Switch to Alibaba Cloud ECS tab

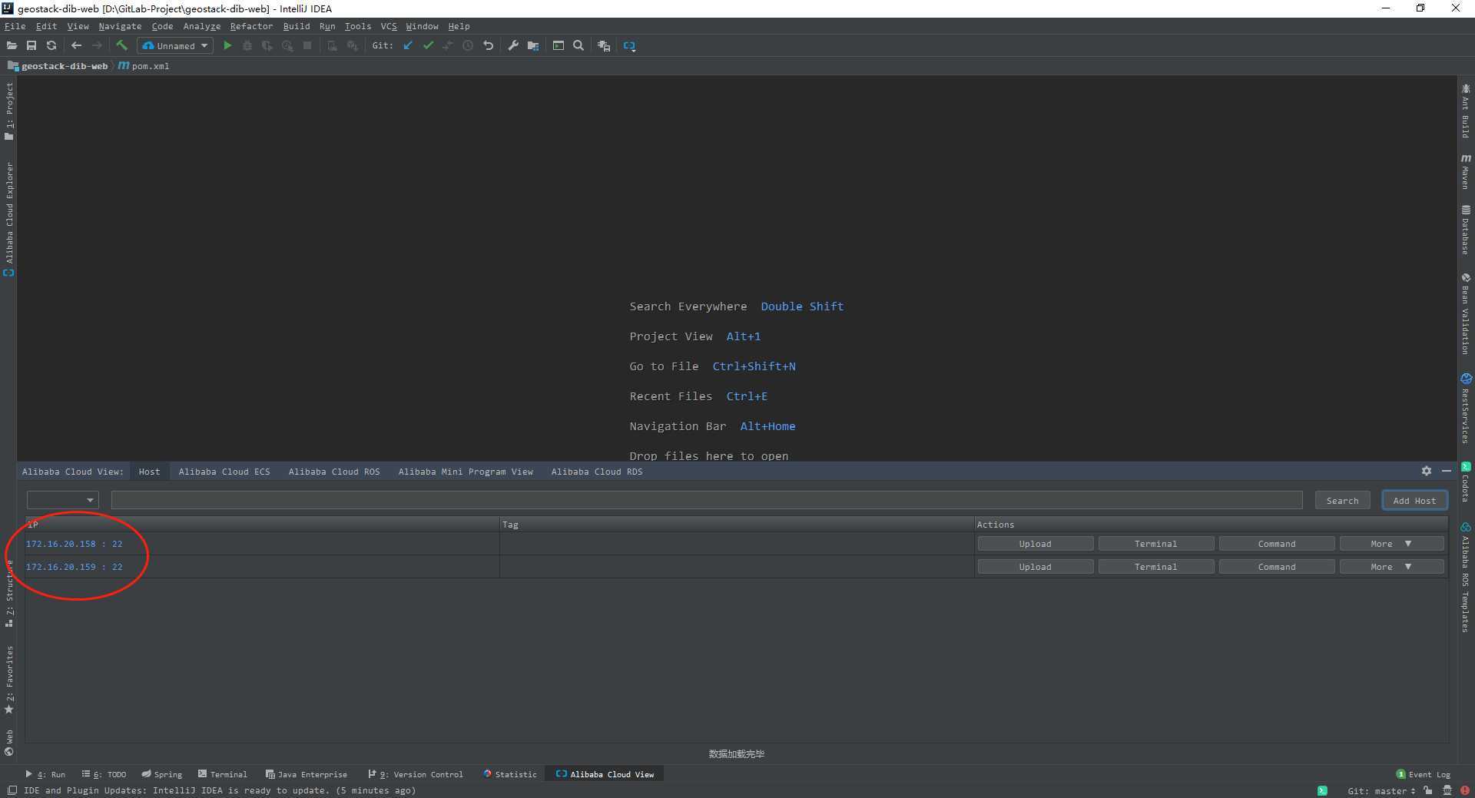click(224, 472)
